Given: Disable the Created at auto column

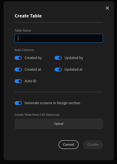Looking at the screenshot, I should click(18, 70).
